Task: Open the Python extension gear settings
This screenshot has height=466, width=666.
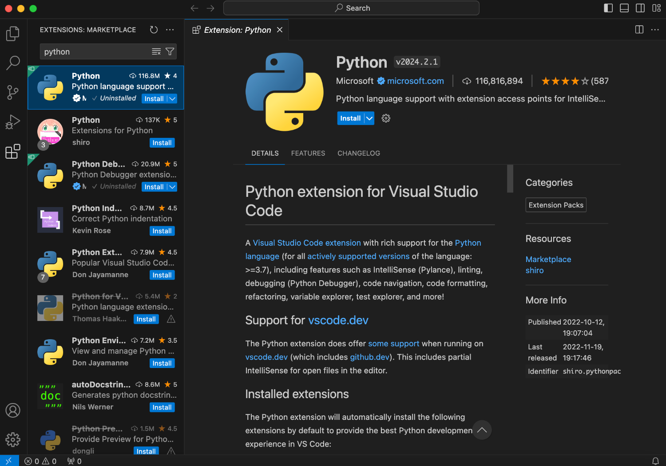Action: (x=386, y=118)
